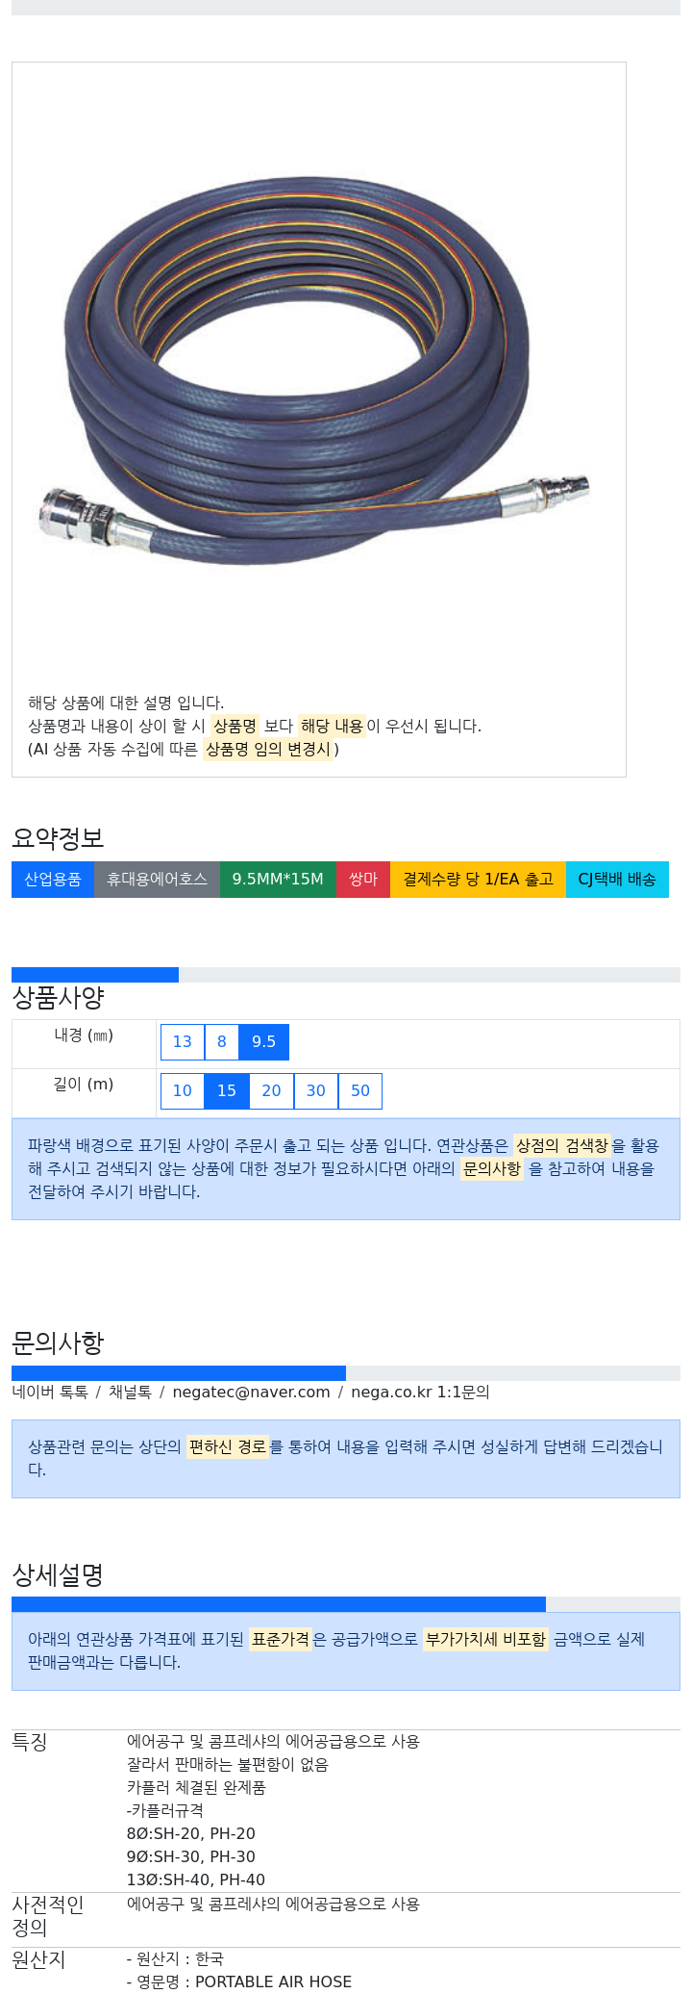
Task: Click the 결제수량 당 1/EA 출고 yellow tag
Action: point(478,880)
